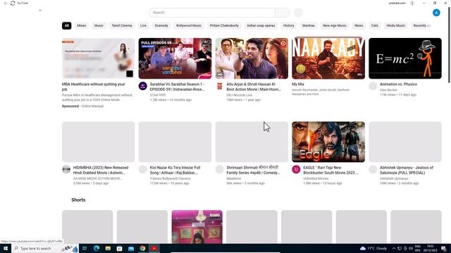The width and height of the screenshot is (451, 253).
Task: Select the Pritam Chakraborty chip
Action: click(x=224, y=25)
